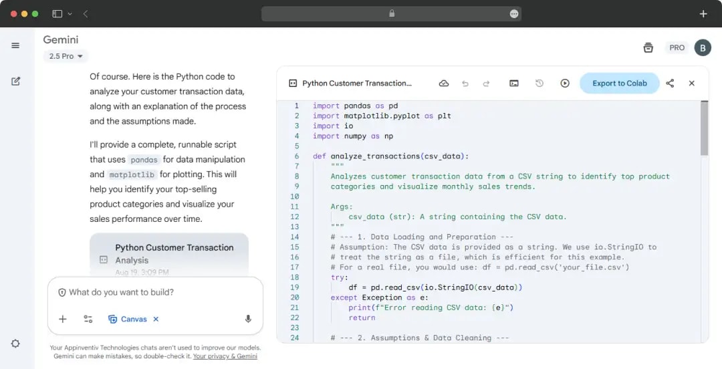This screenshot has width=722, height=369.
Task: Redo the change in canvas
Action: click(486, 84)
